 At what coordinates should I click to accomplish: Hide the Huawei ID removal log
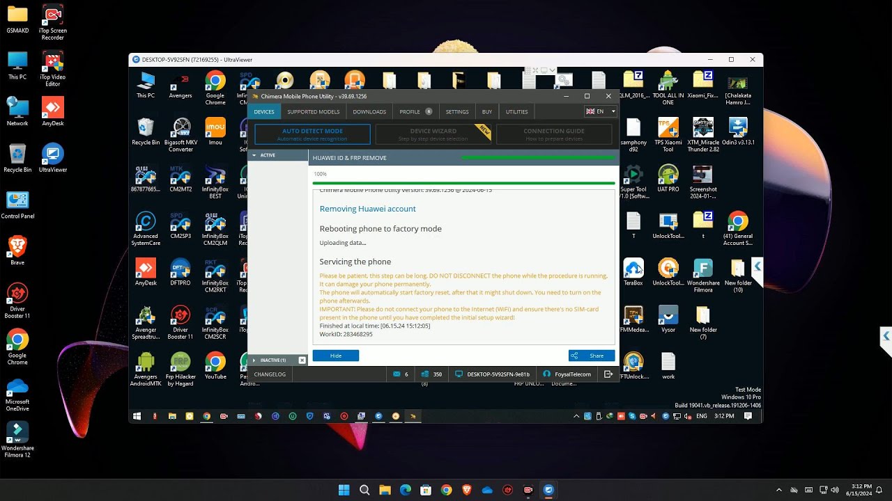[x=336, y=356]
